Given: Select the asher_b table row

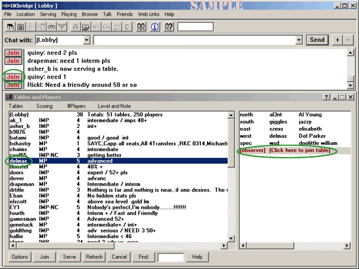Looking at the screenshot, I should (118, 126).
